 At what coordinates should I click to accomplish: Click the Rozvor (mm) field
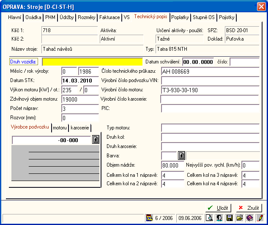(x=80, y=118)
